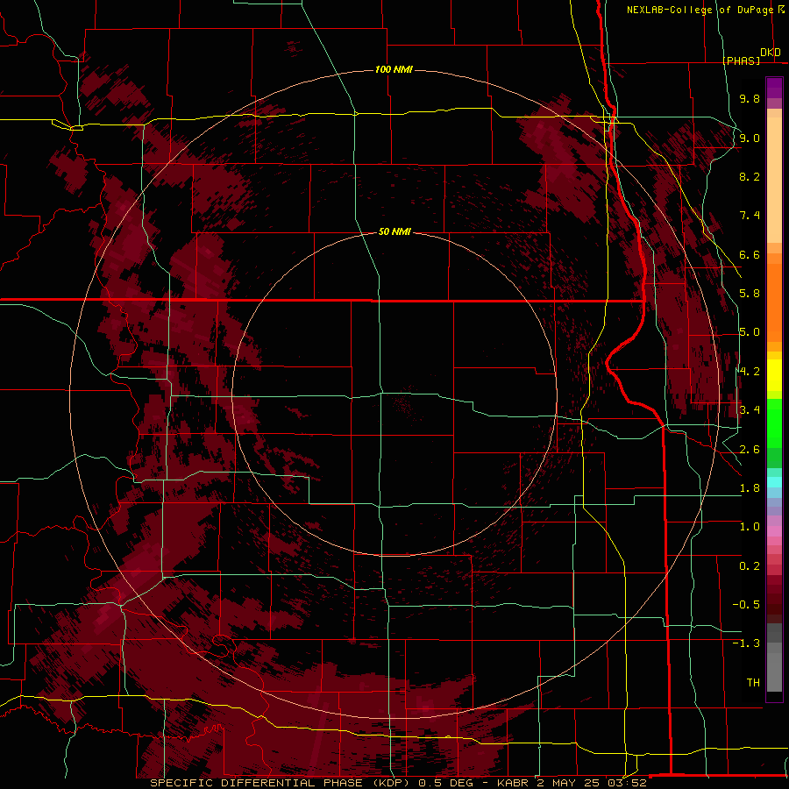Click the 50 NMI range ring label

click(394, 231)
